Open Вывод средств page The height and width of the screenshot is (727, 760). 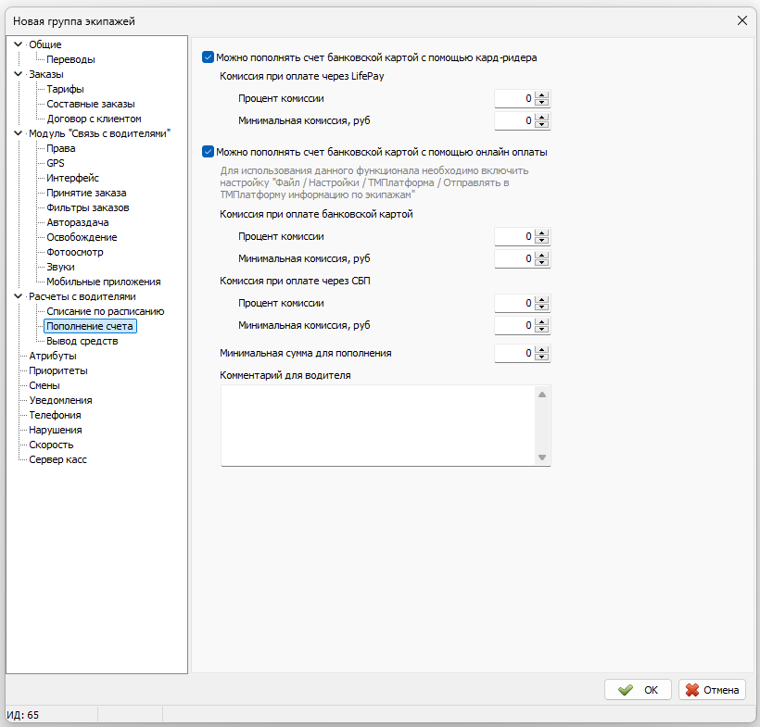(82, 341)
